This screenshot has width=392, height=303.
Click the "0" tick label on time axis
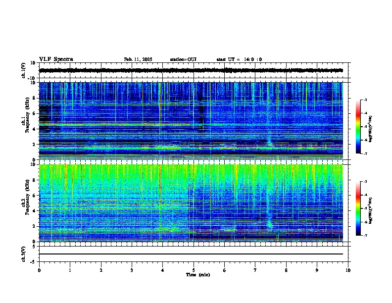click(x=39, y=270)
